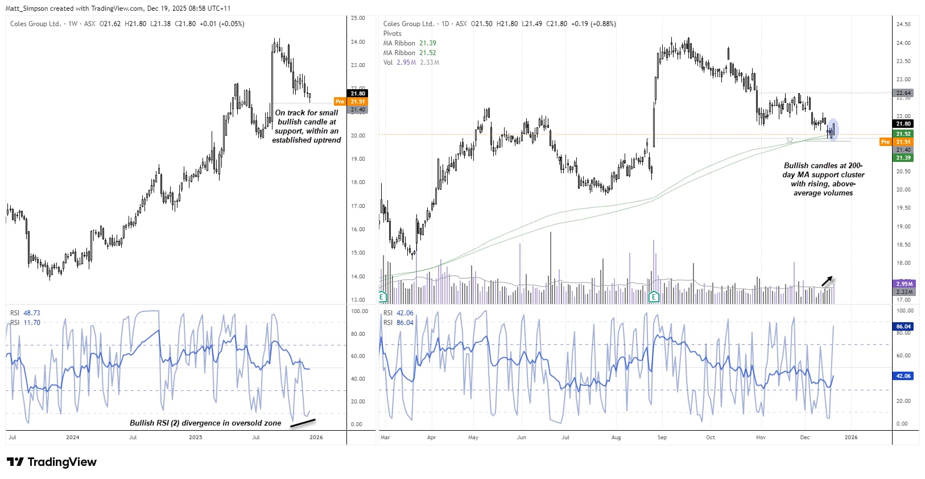Click the earnings E marker near March
The width and height of the screenshot is (925, 479).
[x=382, y=297]
